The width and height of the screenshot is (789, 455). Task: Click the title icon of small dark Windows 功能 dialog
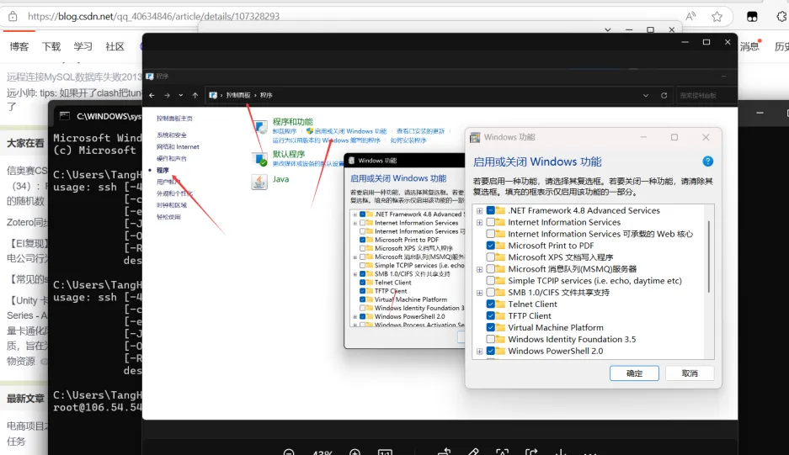[x=351, y=161]
